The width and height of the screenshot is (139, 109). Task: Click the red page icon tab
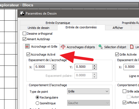coord(132,47)
